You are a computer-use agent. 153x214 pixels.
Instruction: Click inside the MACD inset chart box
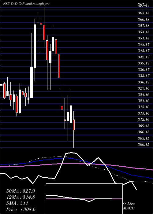[x=84, y=199]
